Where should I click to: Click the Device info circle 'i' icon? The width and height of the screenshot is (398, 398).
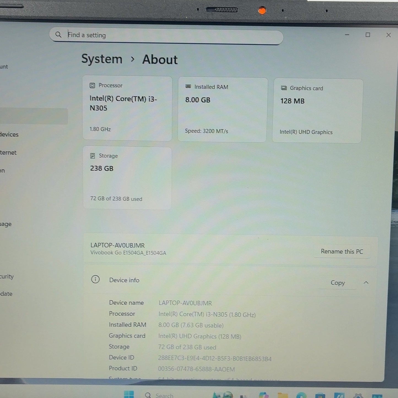[95, 280]
